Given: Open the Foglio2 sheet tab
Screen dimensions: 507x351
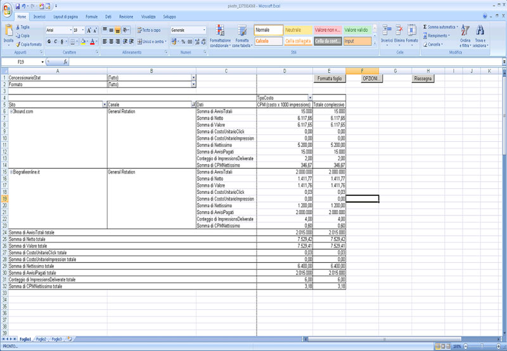Looking at the screenshot, I should point(41,340).
